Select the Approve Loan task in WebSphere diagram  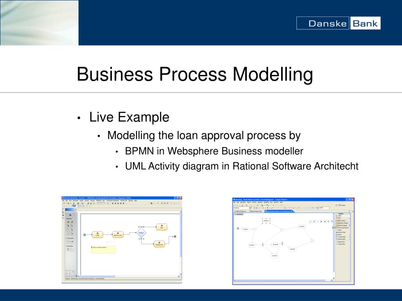[x=118, y=234]
